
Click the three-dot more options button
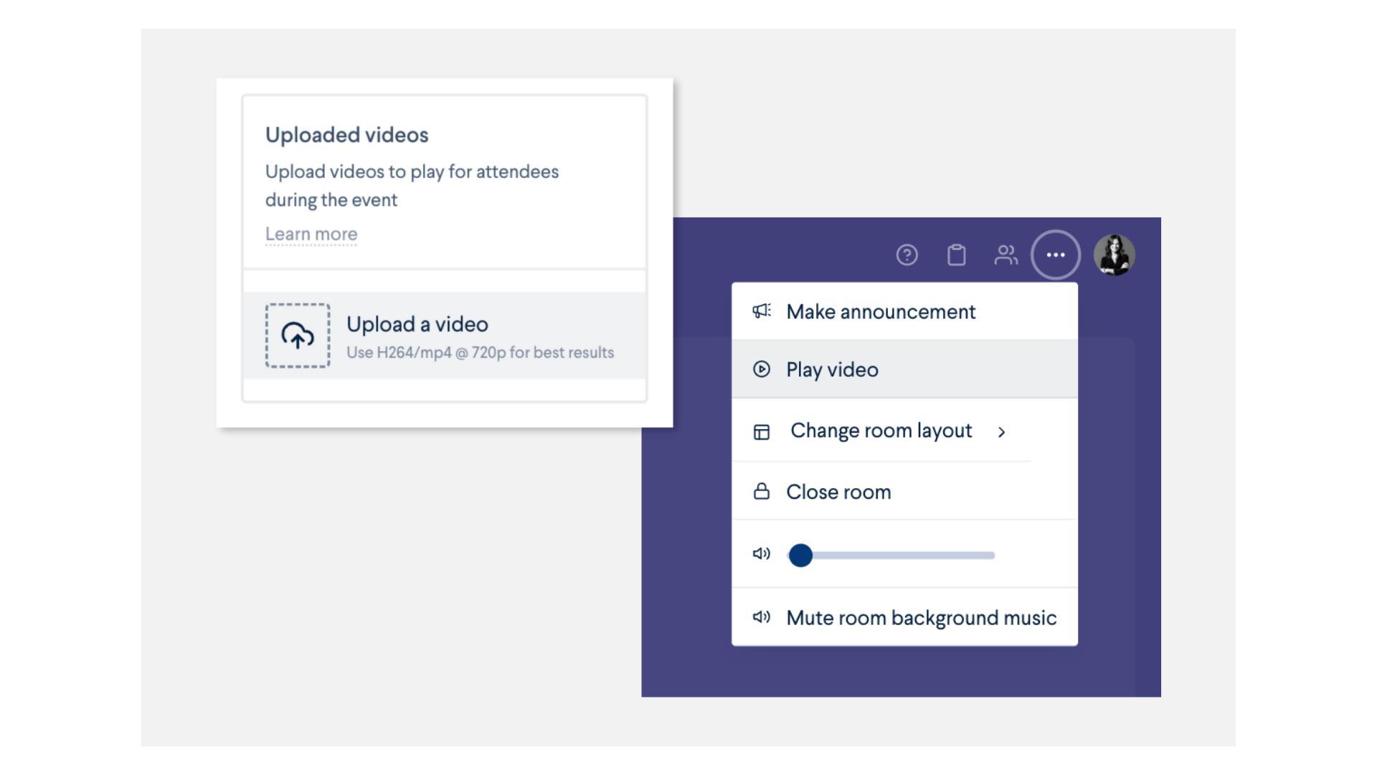[x=1055, y=255]
